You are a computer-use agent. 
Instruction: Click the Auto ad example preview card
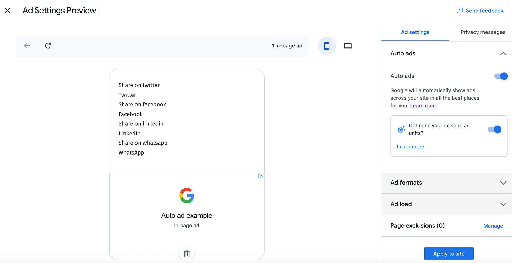pyautogui.click(x=186, y=215)
